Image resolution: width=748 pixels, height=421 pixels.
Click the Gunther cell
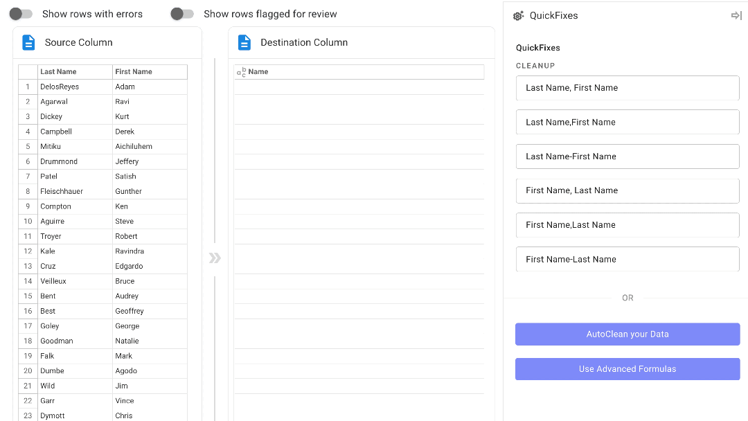click(x=150, y=191)
